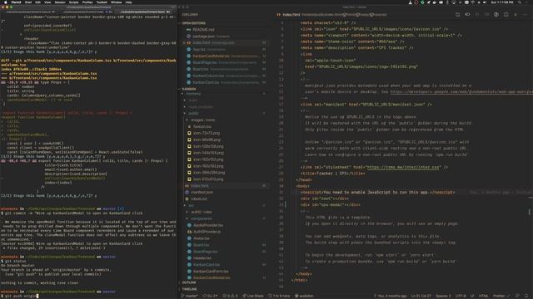Click the split editor icon

coord(506,15)
